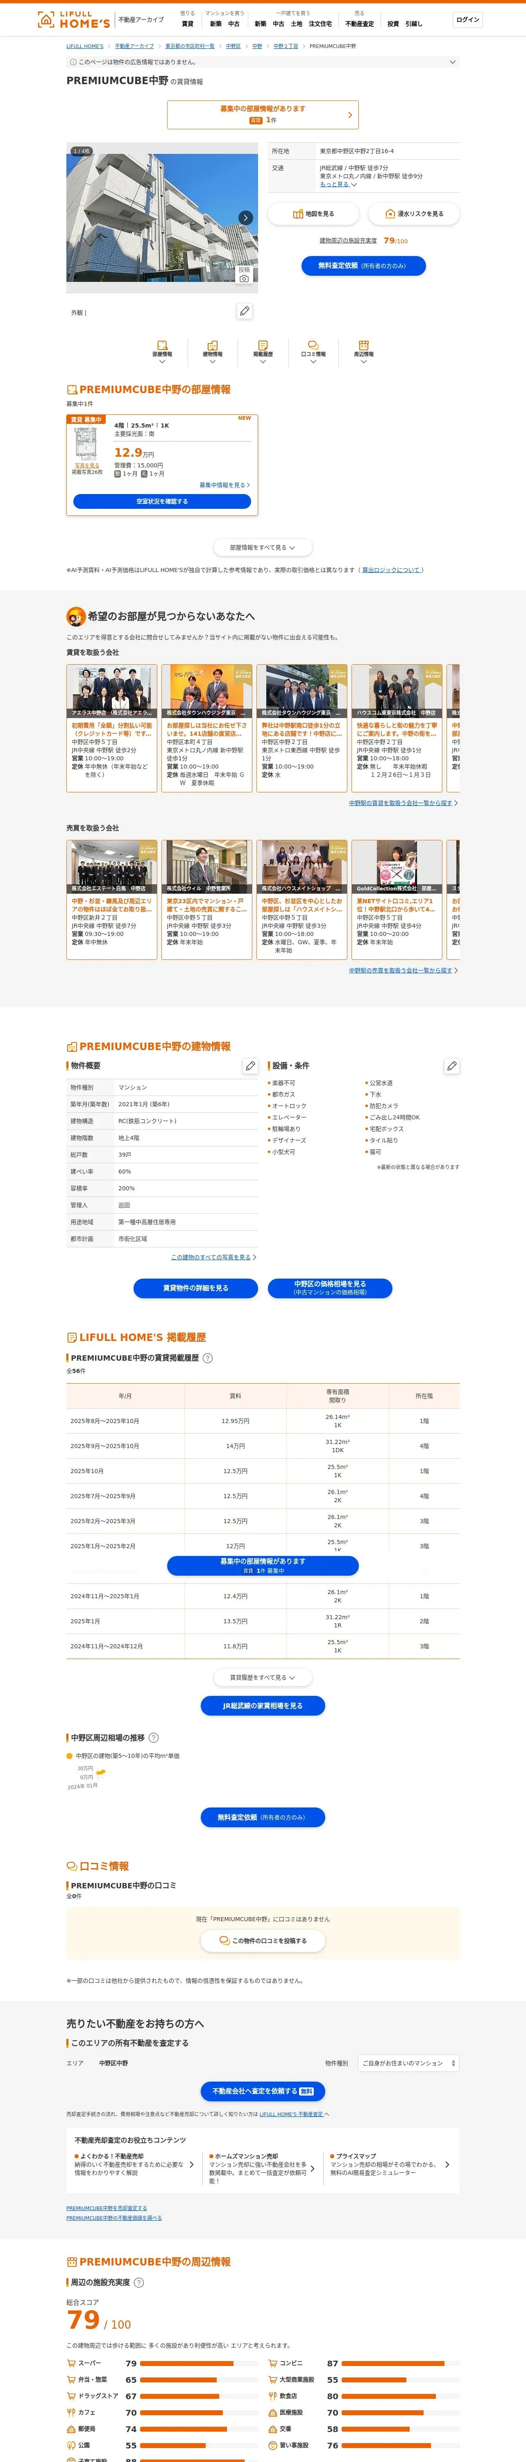526x2462 pixels.
Task: Click この物件の口コミを投稿する button
Action: [x=263, y=1941]
